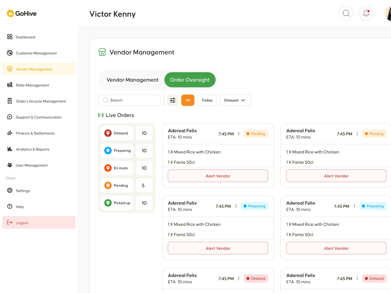Click inside the orders Search field
This screenshot has width=391, height=293.
(x=129, y=100)
